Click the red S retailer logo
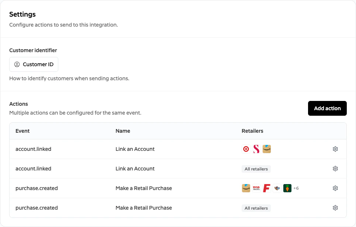This screenshot has width=356, height=227. tap(256, 149)
